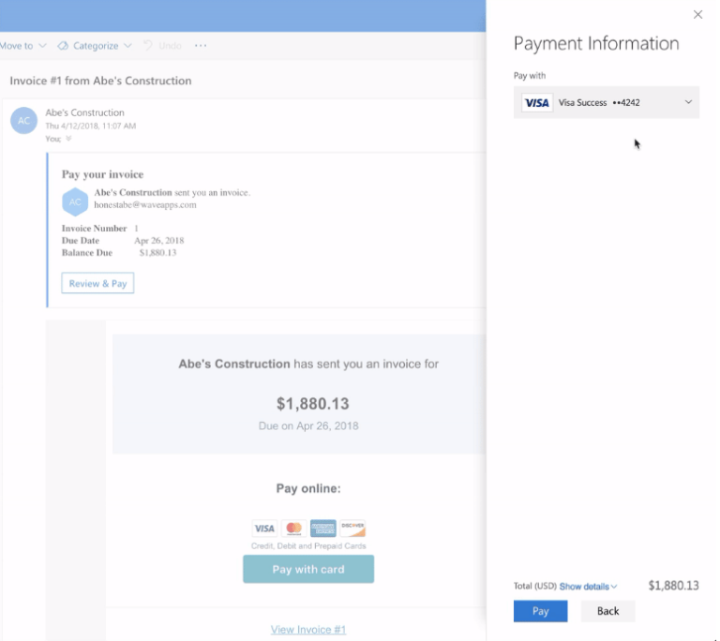
Task: Click the Thu 4/12/2018, 11:07 AM timestamp
Action: click(90, 126)
